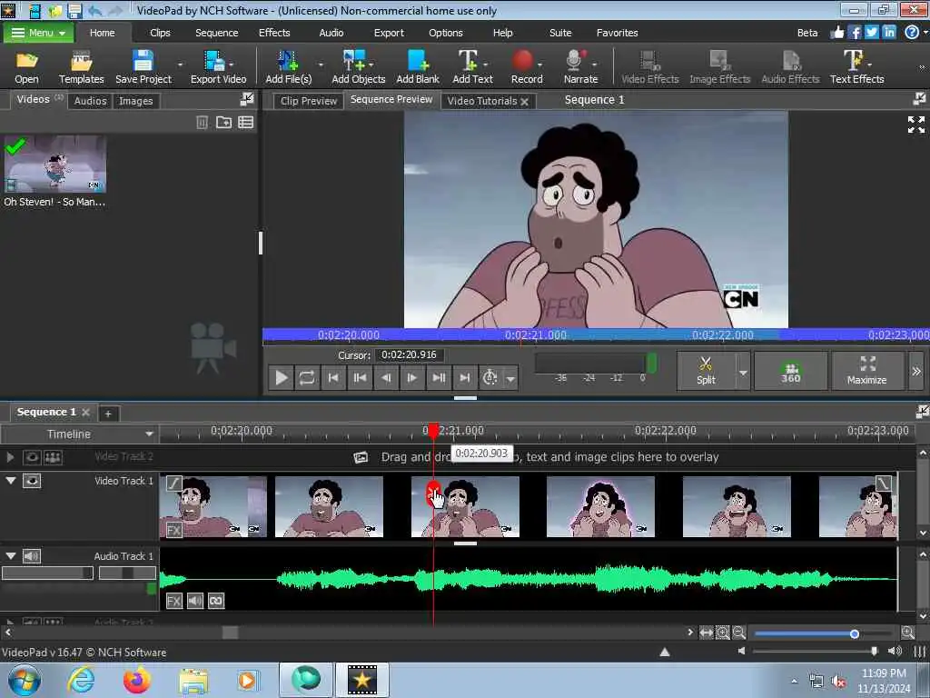Viewport: 930px width, 698px height.
Task: Click the FX button on Audio Track 1
Action: [173, 601]
